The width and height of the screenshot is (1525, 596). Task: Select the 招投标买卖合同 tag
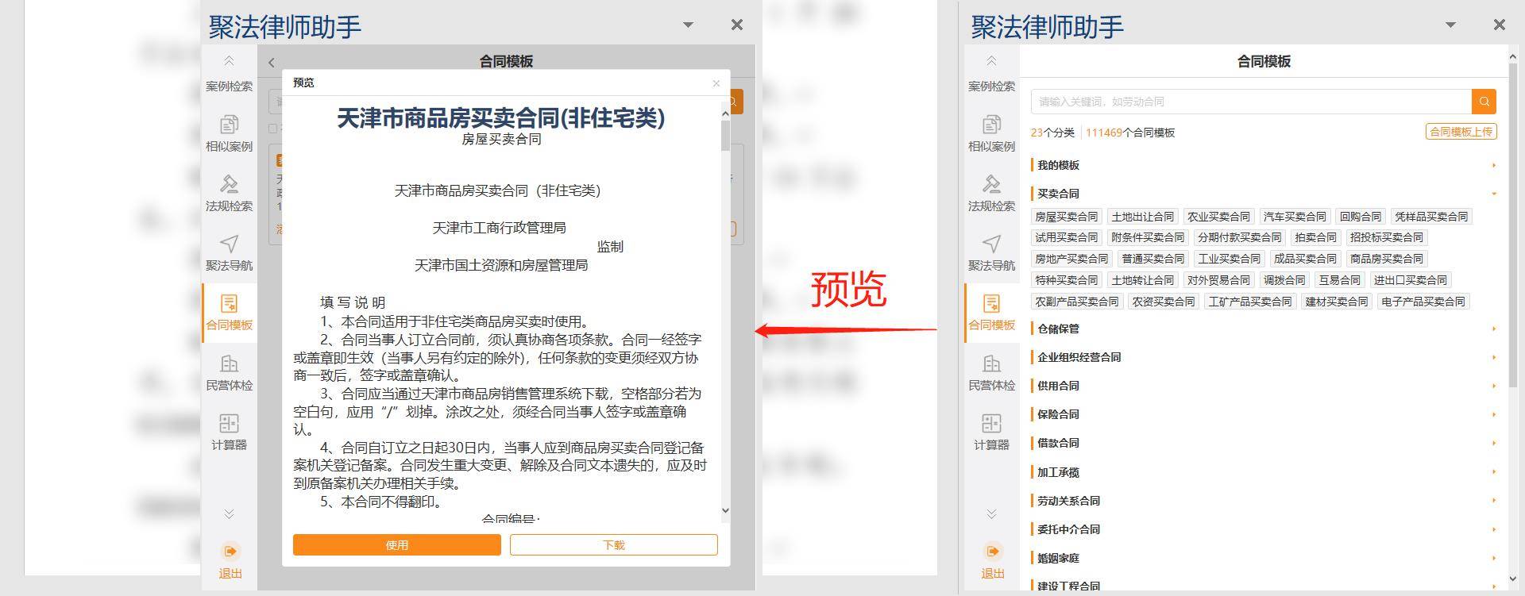pos(1386,237)
